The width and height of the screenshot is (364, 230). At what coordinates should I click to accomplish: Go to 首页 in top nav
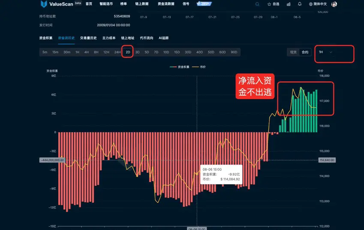tap(89, 4)
